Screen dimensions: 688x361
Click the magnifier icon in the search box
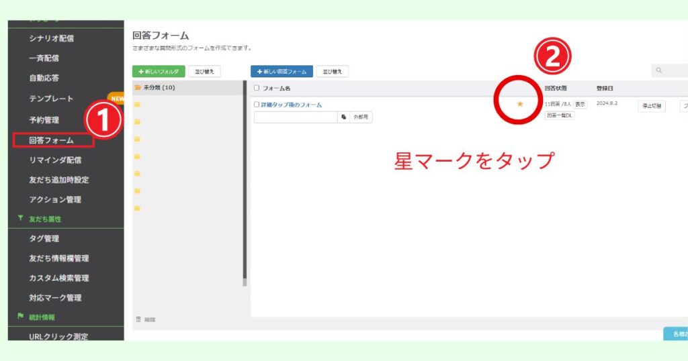tap(659, 70)
